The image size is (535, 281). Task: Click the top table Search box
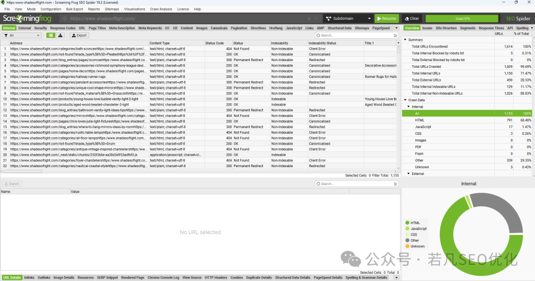click(354, 36)
